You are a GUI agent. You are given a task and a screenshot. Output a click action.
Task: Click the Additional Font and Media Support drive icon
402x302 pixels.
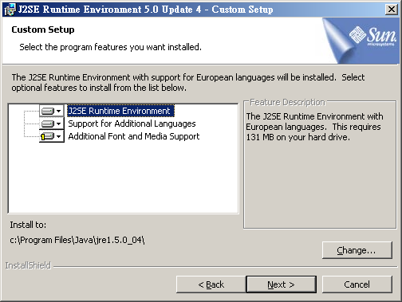[x=48, y=136]
